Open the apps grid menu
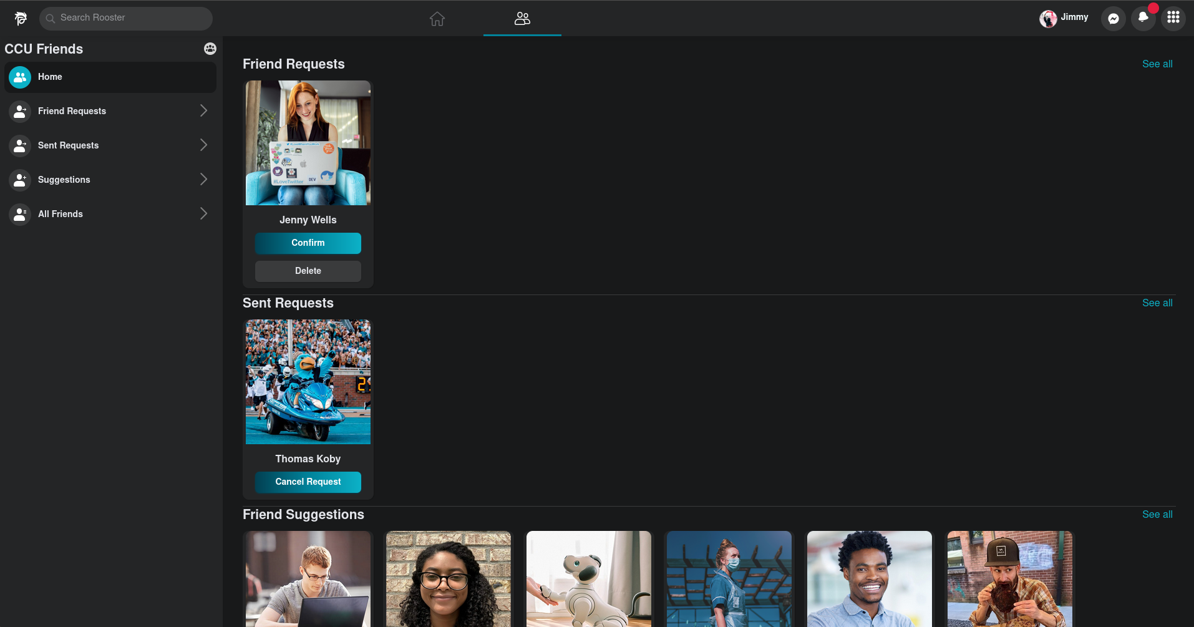 [1173, 18]
